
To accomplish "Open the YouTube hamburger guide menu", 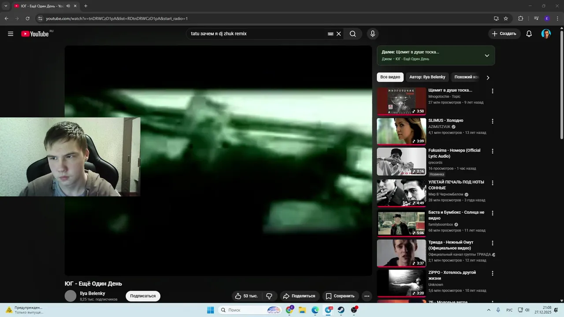I will tap(11, 34).
